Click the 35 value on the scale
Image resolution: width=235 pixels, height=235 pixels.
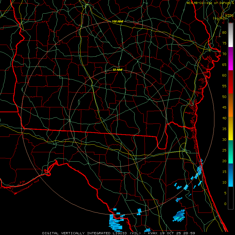224,129
